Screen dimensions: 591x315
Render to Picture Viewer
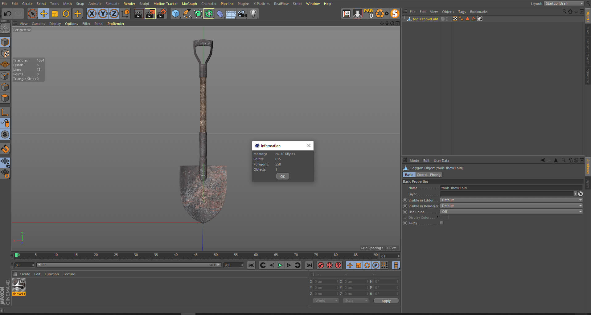[x=150, y=14]
